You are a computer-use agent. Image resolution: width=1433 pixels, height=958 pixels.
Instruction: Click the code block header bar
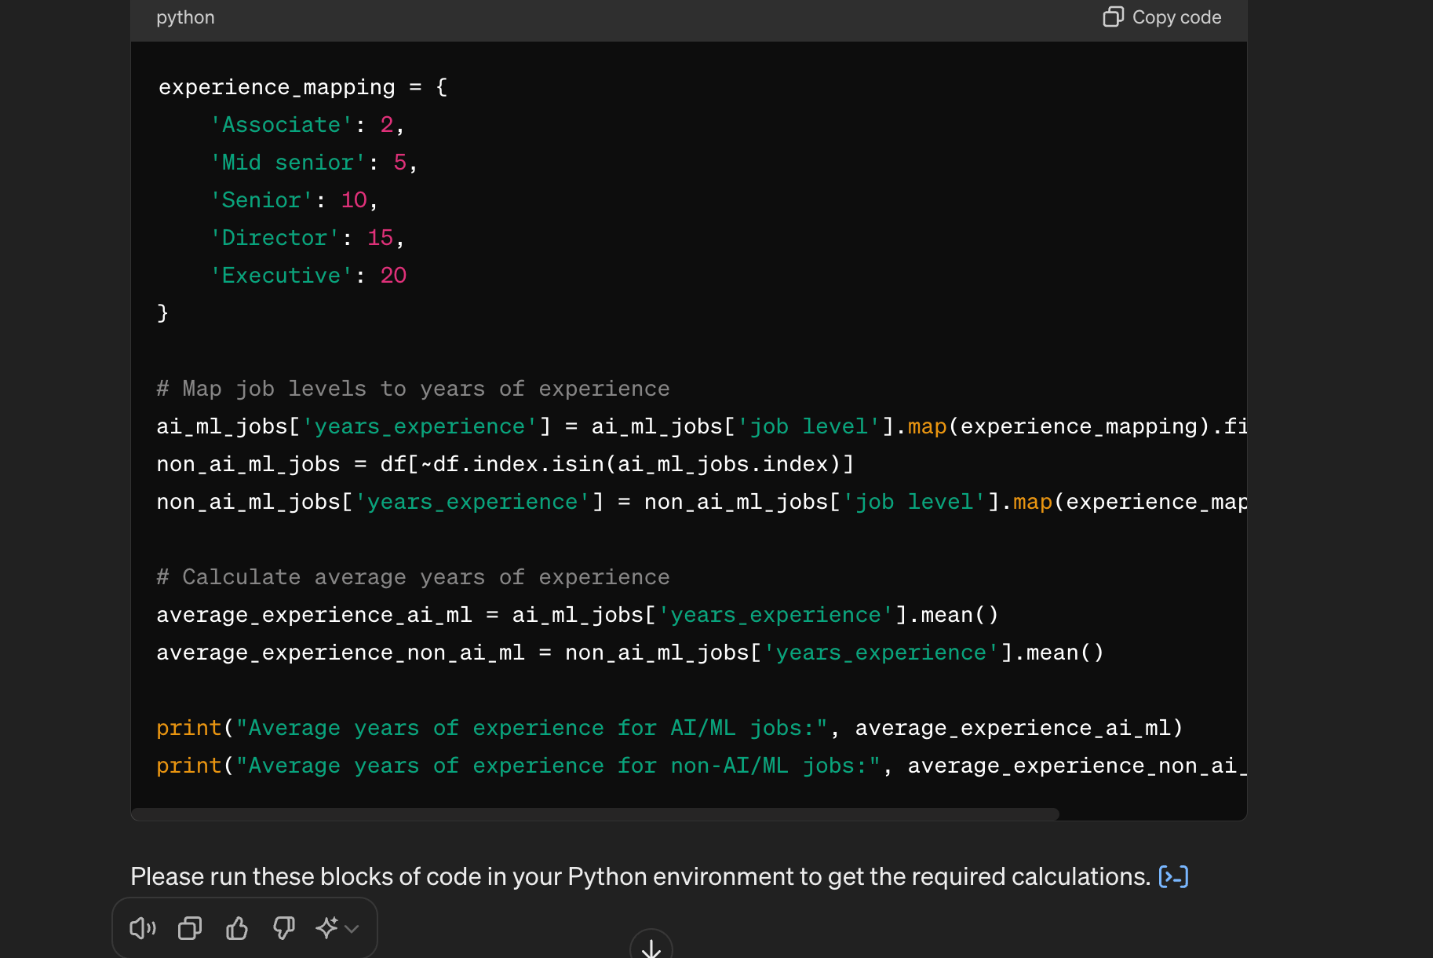coord(689,16)
